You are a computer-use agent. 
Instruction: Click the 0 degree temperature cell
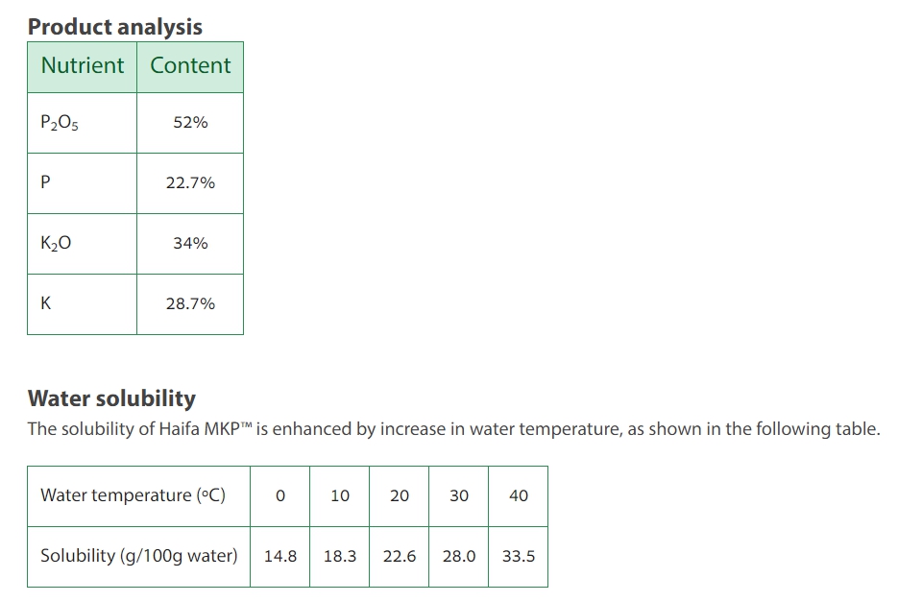[x=279, y=496]
